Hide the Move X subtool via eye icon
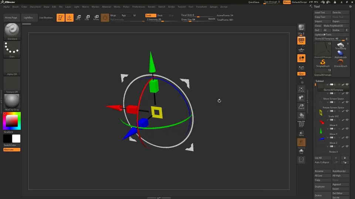 [347, 120]
